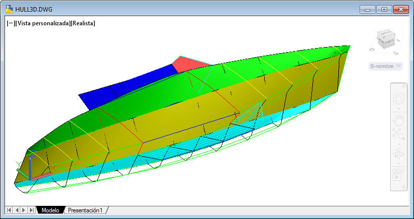
Task: Maximize the HULL3D.DWG drawing window
Action: [x=384, y=9]
